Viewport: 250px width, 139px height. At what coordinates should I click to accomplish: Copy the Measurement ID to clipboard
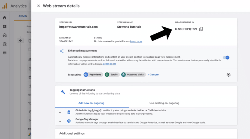tap(201, 29)
